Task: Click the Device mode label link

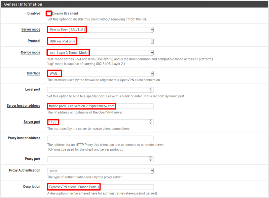Action: pos(31,52)
